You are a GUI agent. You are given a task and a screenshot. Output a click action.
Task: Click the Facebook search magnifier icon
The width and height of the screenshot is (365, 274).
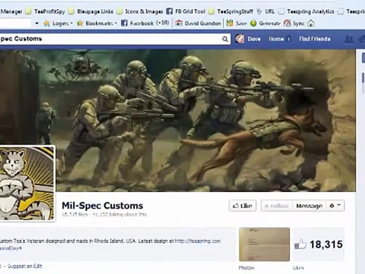click(x=225, y=39)
